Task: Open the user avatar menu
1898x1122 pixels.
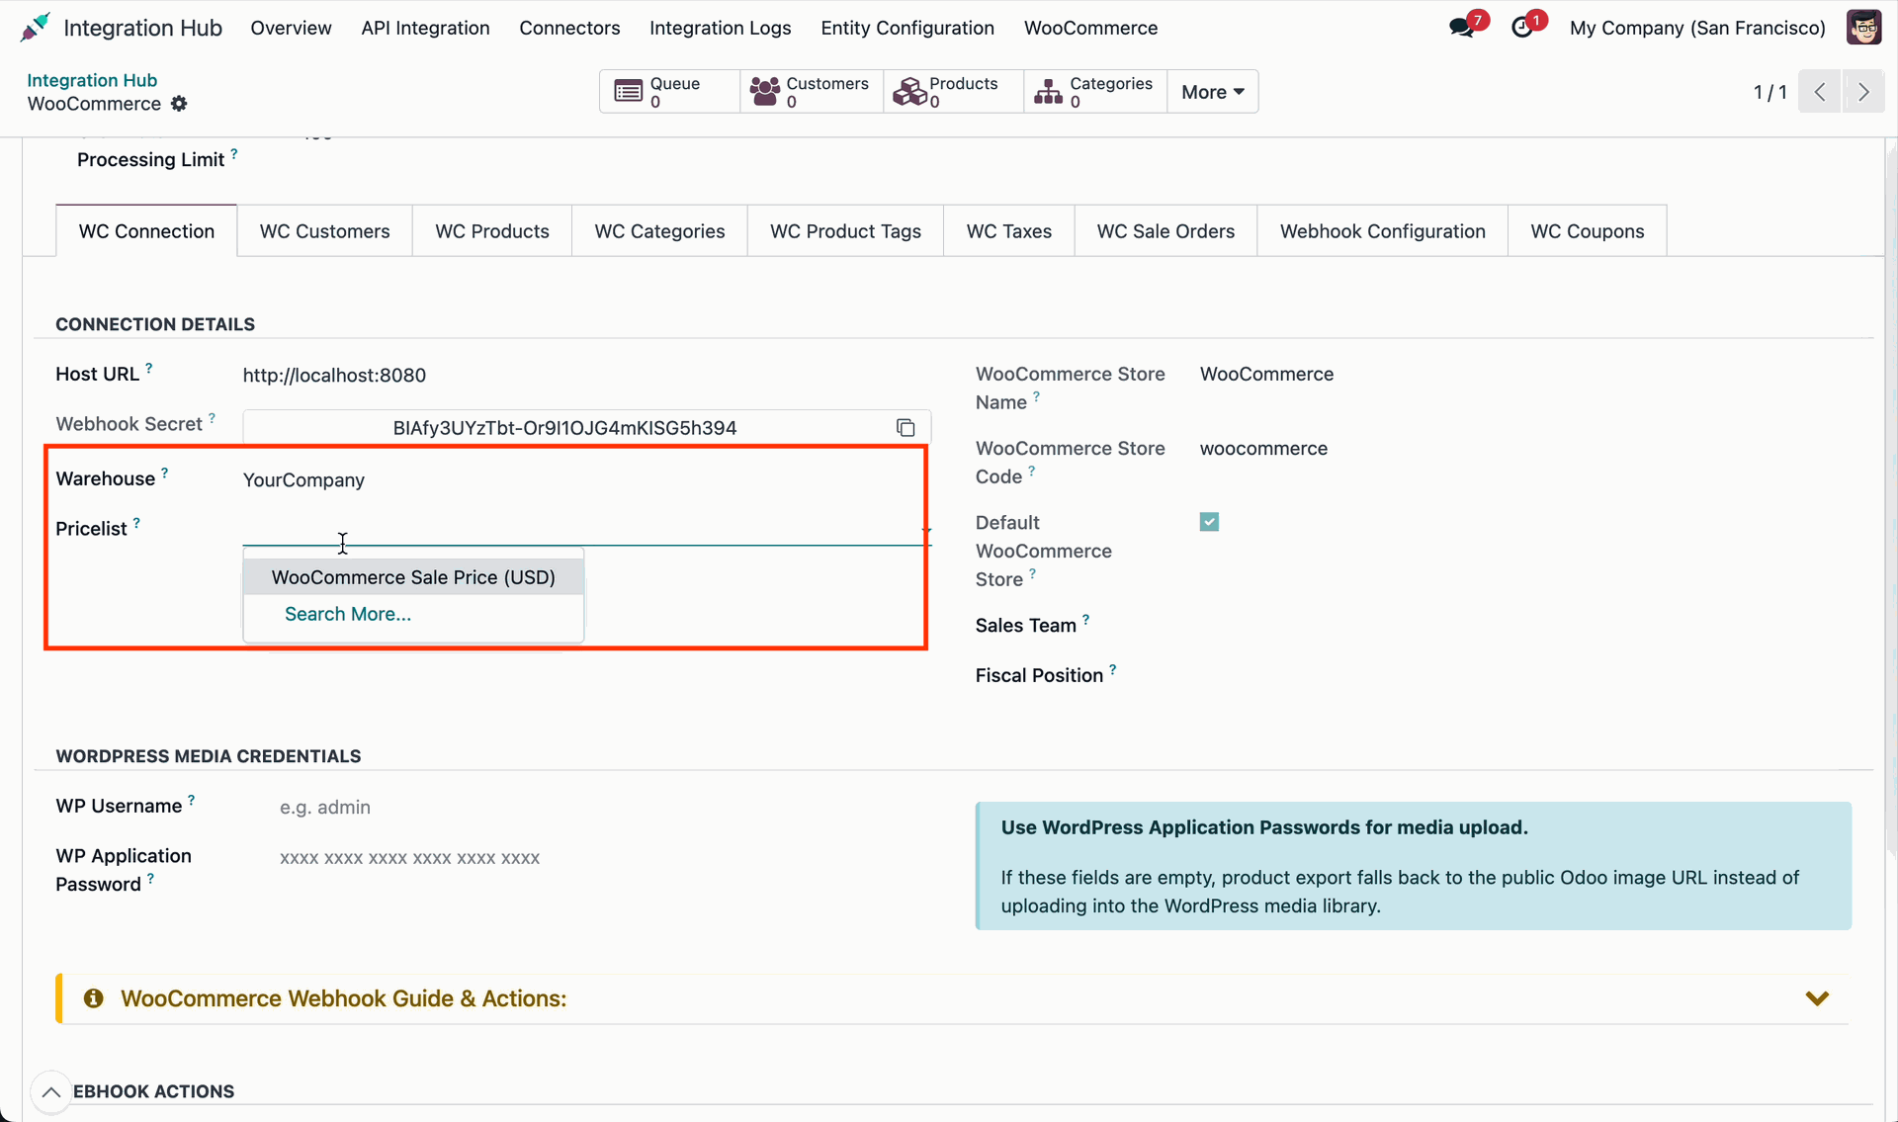Action: tap(1863, 28)
